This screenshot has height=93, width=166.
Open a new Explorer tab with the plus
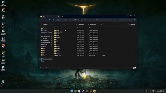pyautogui.click(x=62, y=17)
